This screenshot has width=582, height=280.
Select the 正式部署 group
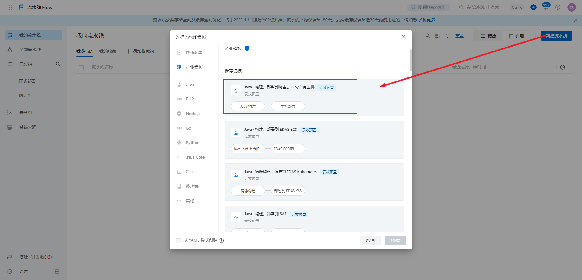[27, 81]
